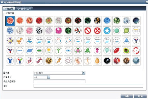This screenshot has height=99, width=148.
Task: Select the purple spheres molecule icon
Action: 10,41
